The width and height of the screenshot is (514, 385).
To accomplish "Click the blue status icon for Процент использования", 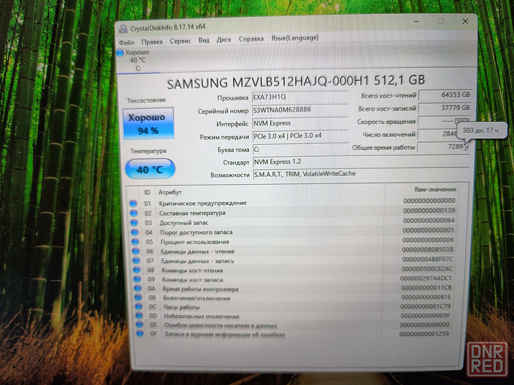I will 135,242.
